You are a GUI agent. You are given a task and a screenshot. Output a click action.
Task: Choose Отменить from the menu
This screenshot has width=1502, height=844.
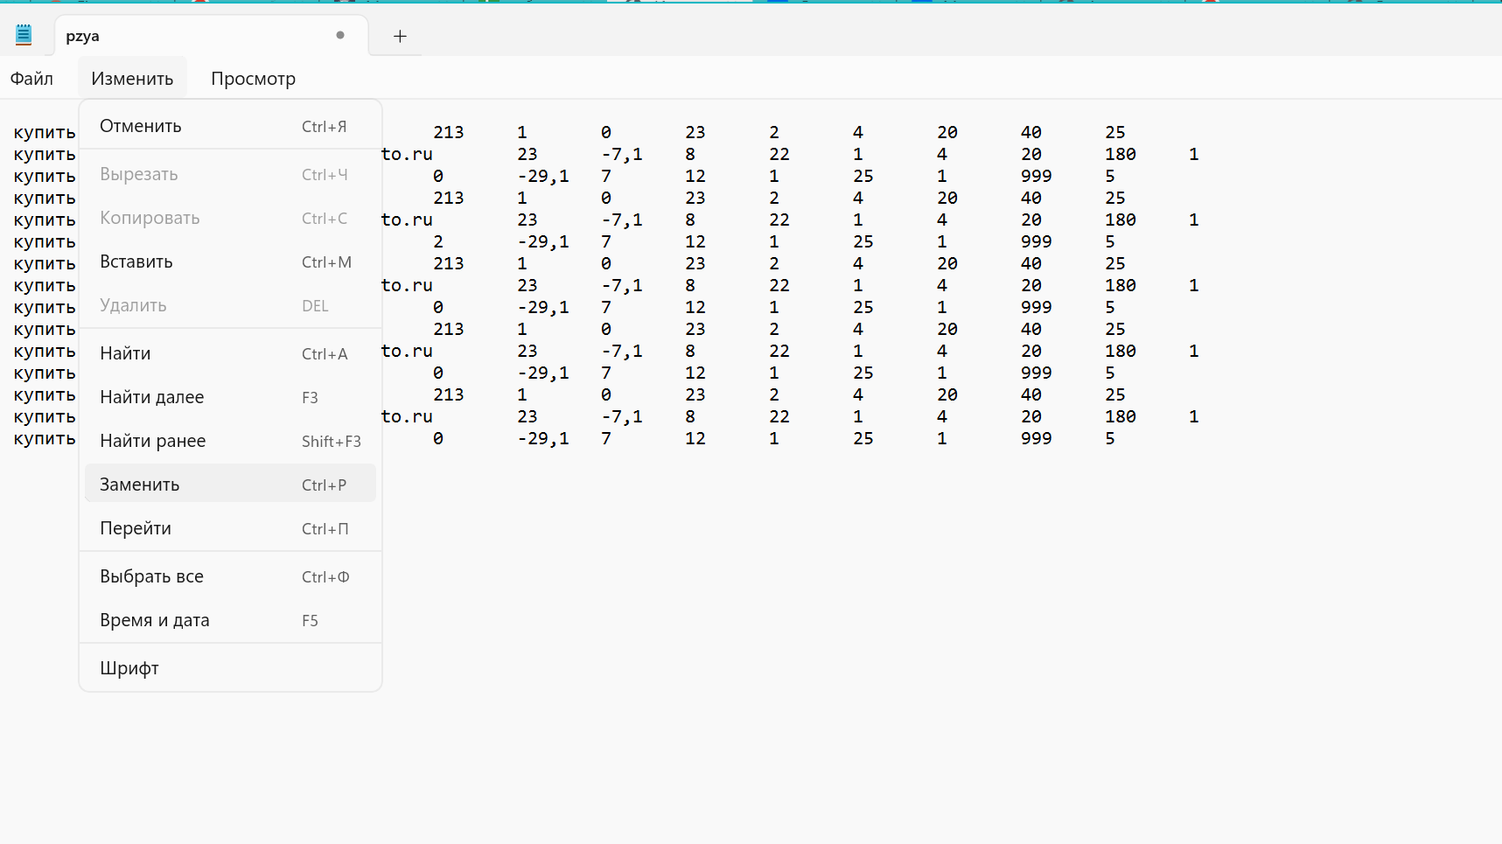(x=230, y=126)
